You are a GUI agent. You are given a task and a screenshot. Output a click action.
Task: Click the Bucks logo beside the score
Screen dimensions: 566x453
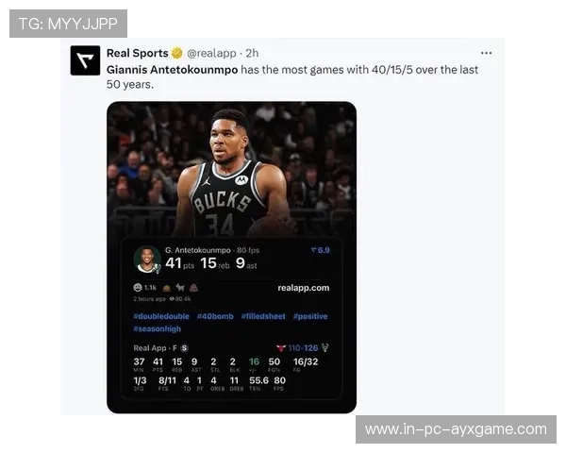[325, 348]
